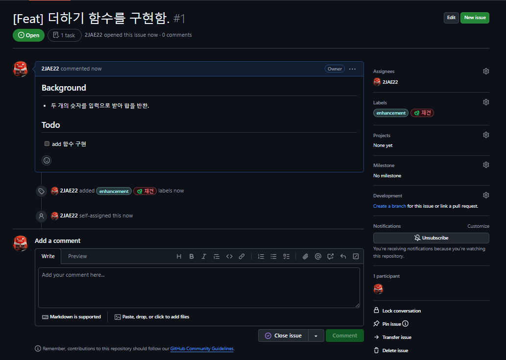Toggle bold formatting in comment toolbar
This screenshot has height=360, width=506.
[192, 257]
